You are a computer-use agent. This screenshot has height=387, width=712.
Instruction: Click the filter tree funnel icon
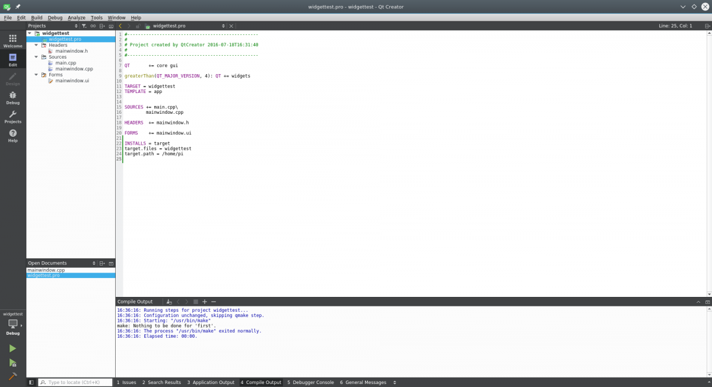[84, 26]
